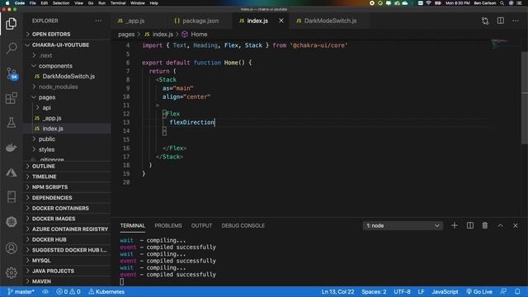Open the Kubernetes helm wheel view

(x=12, y=222)
